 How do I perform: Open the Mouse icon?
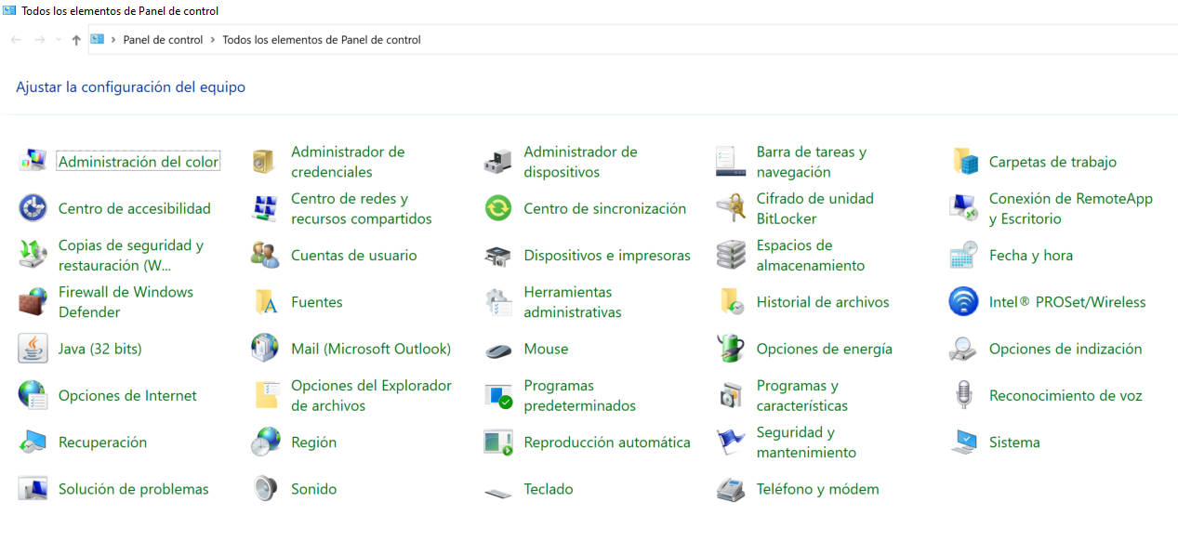tap(498, 350)
